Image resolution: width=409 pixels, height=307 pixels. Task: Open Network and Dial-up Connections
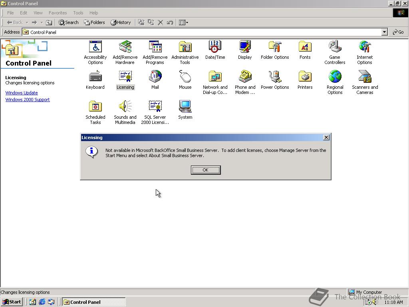pyautogui.click(x=215, y=82)
